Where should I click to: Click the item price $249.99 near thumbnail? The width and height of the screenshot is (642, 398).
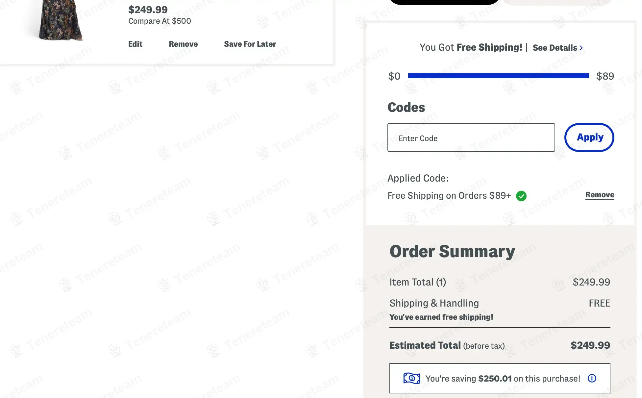[148, 10]
